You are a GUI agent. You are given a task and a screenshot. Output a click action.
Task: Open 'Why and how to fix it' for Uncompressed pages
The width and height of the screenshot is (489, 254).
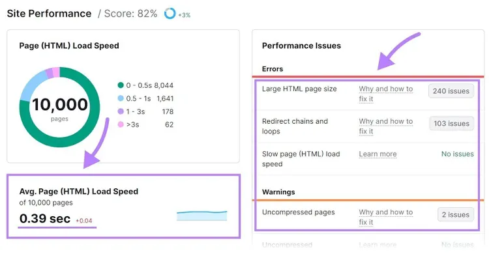point(386,218)
